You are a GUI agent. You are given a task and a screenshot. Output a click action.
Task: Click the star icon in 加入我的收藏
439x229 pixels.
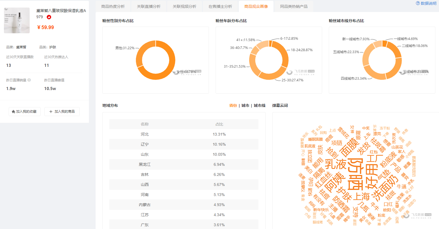(x=13, y=112)
